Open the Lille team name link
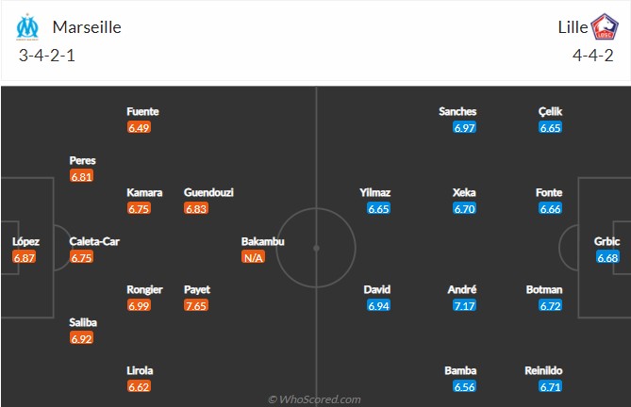631x407 pixels. click(x=573, y=27)
